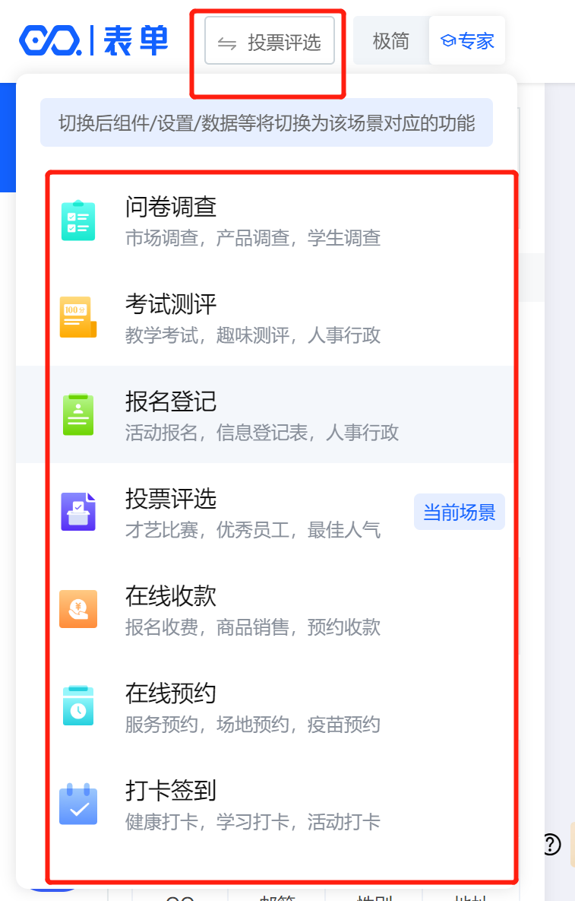Select the 问卷调查 scene option

click(x=267, y=220)
